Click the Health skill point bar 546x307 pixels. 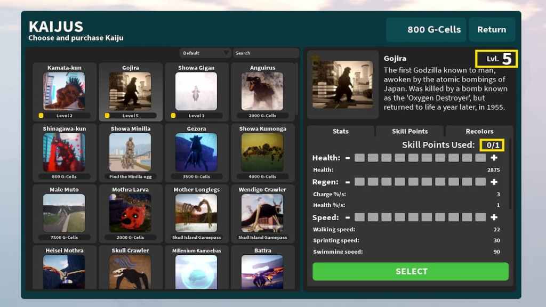point(420,158)
